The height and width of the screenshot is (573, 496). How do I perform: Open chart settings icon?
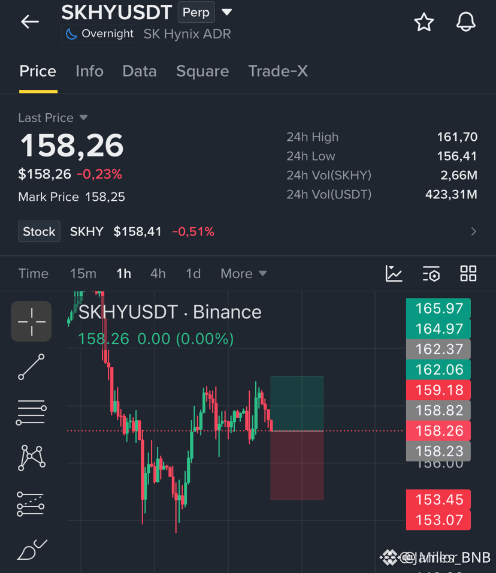pos(431,274)
